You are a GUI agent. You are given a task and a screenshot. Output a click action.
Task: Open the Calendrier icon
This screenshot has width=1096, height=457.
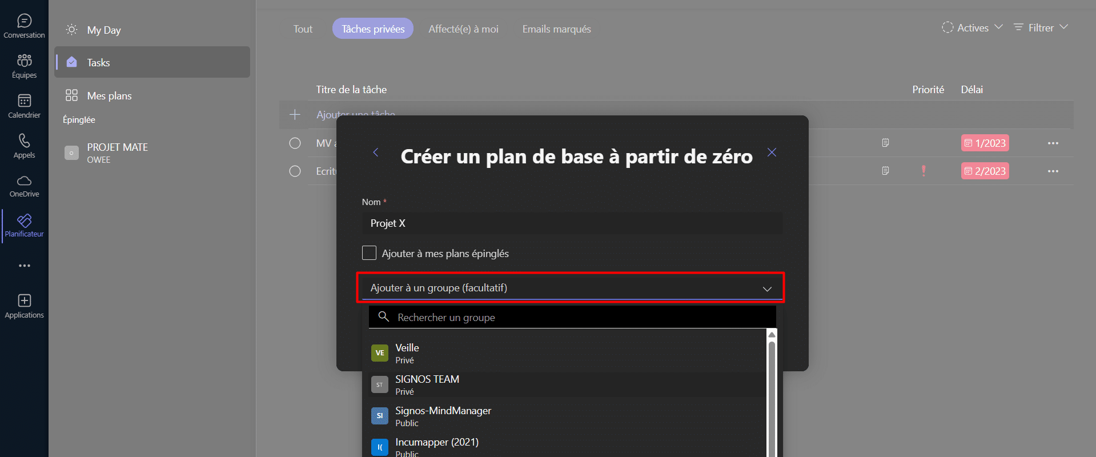click(x=24, y=106)
